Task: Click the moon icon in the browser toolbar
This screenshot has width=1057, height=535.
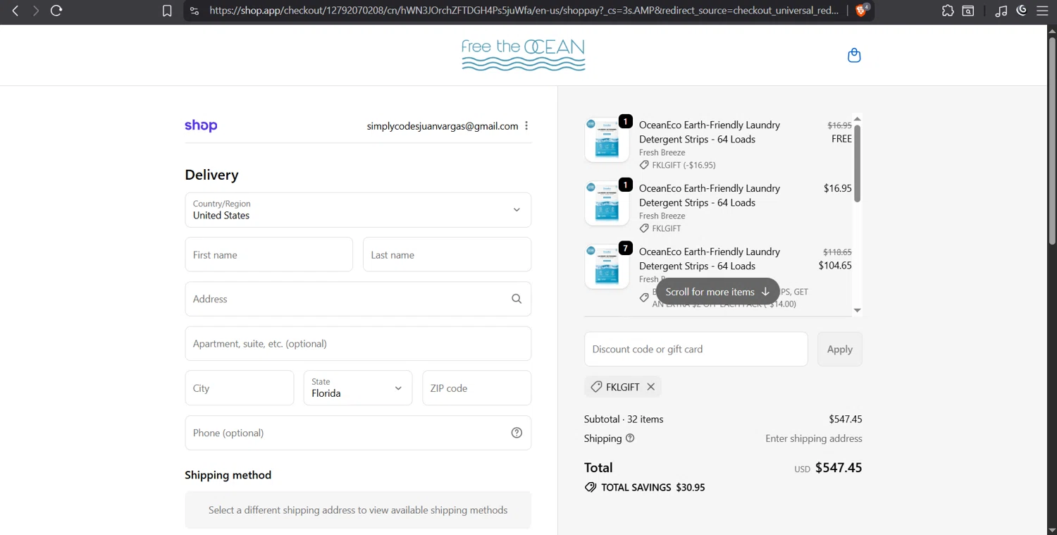Action: pos(1022,11)
